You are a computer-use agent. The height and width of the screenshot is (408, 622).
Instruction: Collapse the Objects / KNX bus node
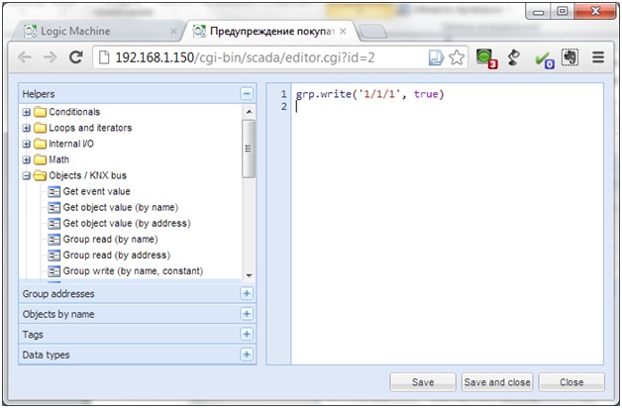click(26, 175)
